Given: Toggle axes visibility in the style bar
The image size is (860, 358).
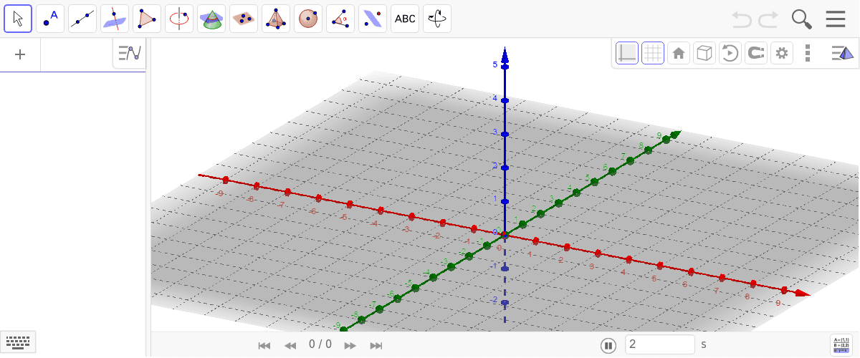Looking at the screenshot, I should click(627, 53).
